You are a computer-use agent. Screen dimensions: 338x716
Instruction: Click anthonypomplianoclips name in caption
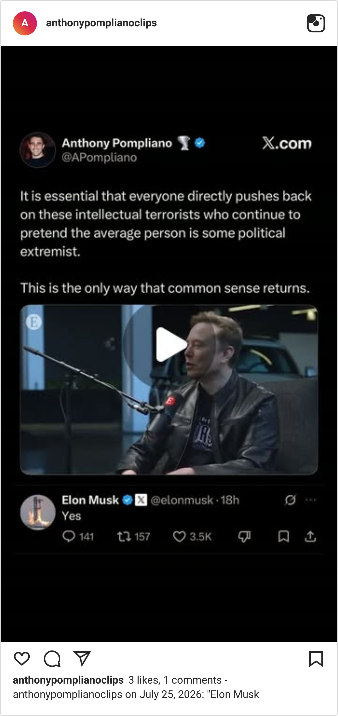tap(68, 680)
